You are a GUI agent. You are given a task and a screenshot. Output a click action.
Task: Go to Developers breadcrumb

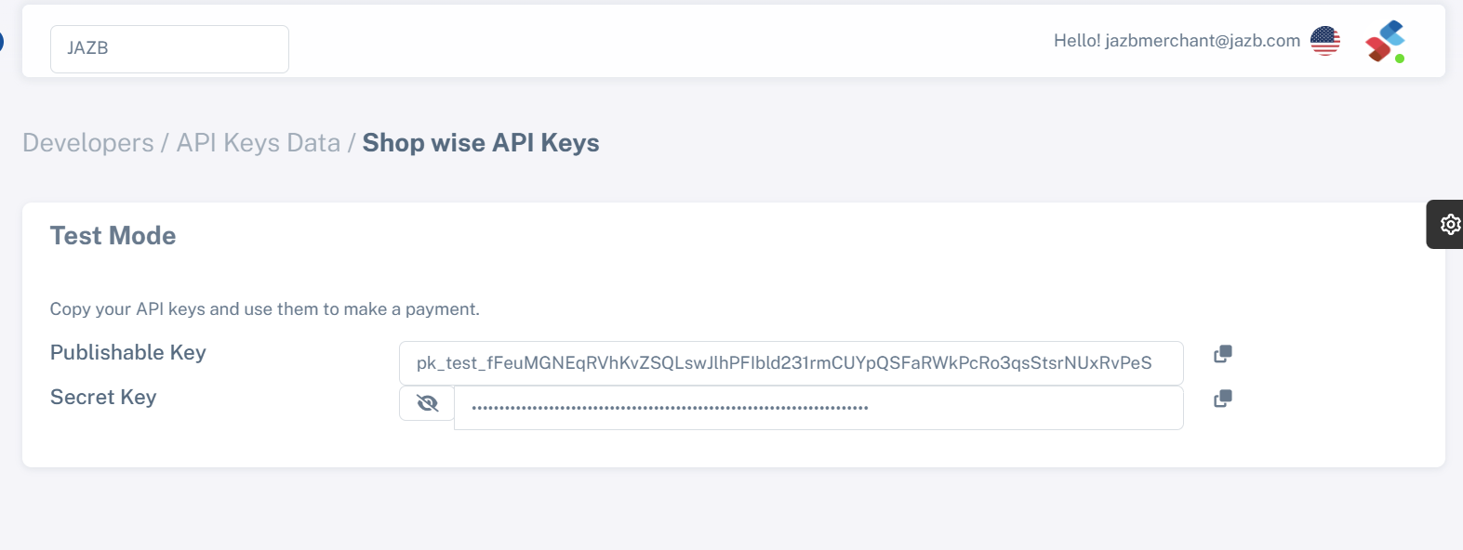[x=88, y=143]
